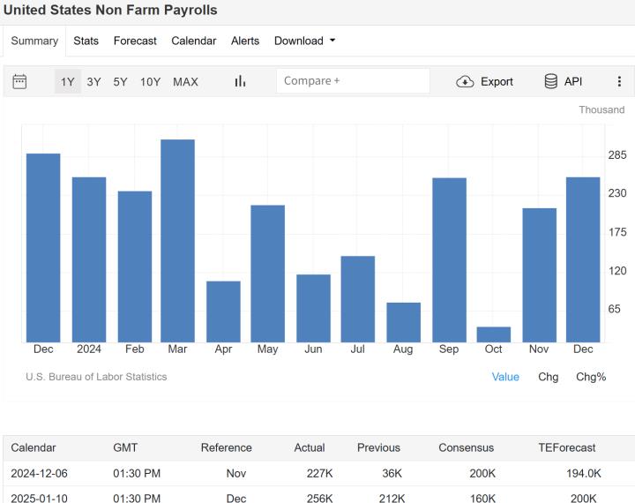Image resolution: width=635 pixels, height=503 pixels.
Task: Click the Export button label
Action: [x=497, y=81]
